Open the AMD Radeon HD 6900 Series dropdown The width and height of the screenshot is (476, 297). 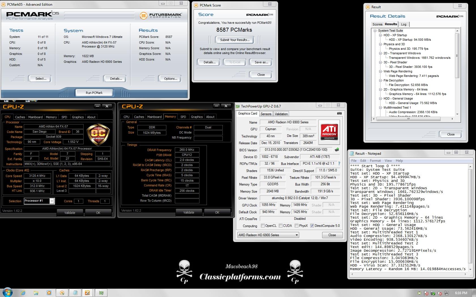pyautogui.click(x=268, y=235)
